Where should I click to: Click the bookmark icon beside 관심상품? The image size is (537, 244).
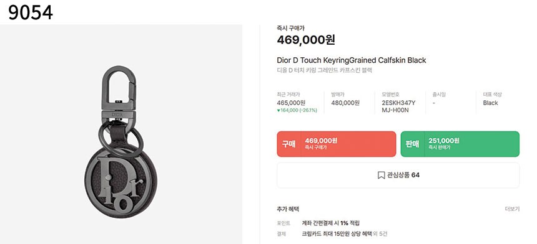(381, 176)
